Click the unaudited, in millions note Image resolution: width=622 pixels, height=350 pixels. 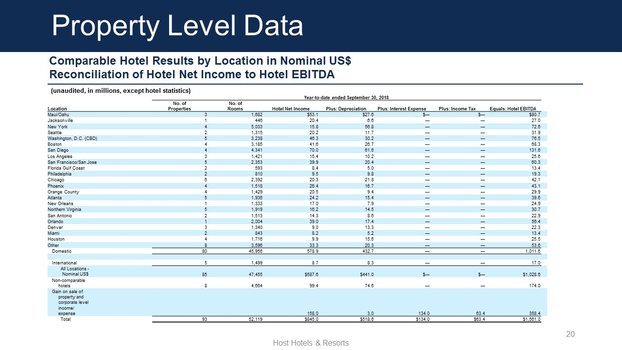tap(121, 91)
